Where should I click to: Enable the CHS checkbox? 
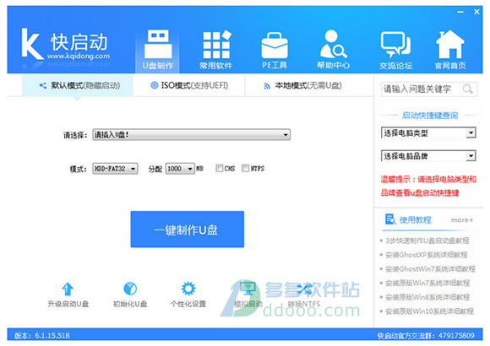220,168
